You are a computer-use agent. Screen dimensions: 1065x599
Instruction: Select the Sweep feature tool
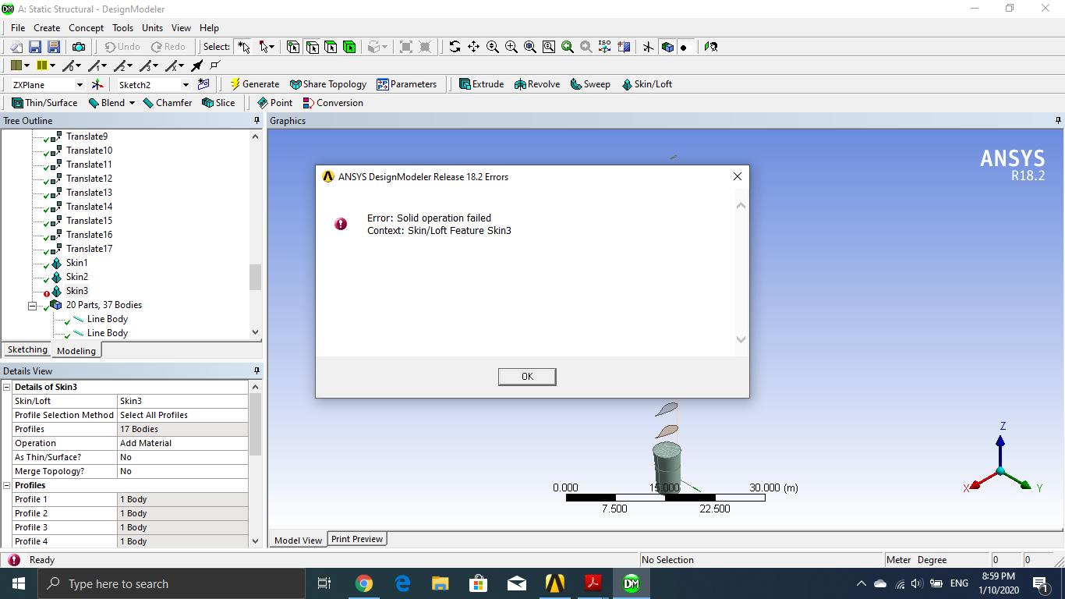[590, 84]
